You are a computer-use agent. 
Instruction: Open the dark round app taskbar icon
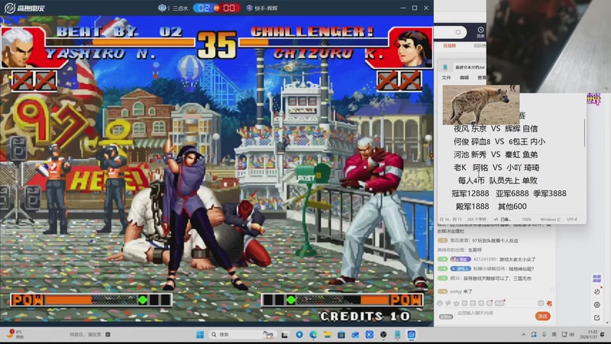(x=383, y=335)
